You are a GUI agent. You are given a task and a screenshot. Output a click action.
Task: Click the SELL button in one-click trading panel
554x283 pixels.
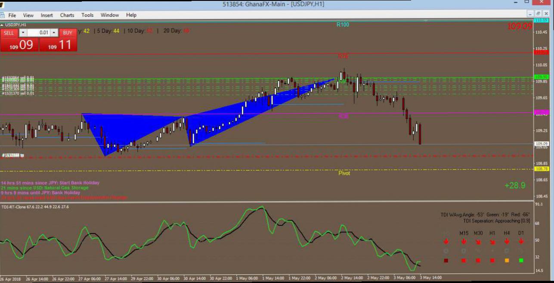[9, 33]
